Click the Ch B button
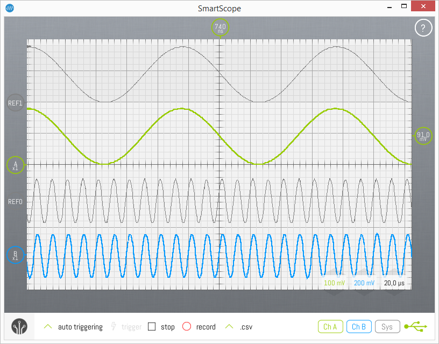Screen dimensions: 439x344 [x=359, y=326]
